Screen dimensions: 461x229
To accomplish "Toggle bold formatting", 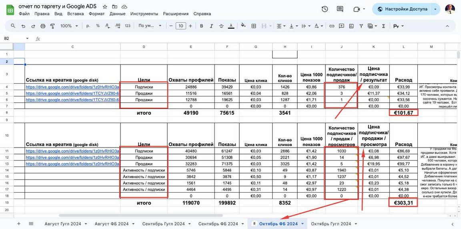I will (x=202, y=26).
